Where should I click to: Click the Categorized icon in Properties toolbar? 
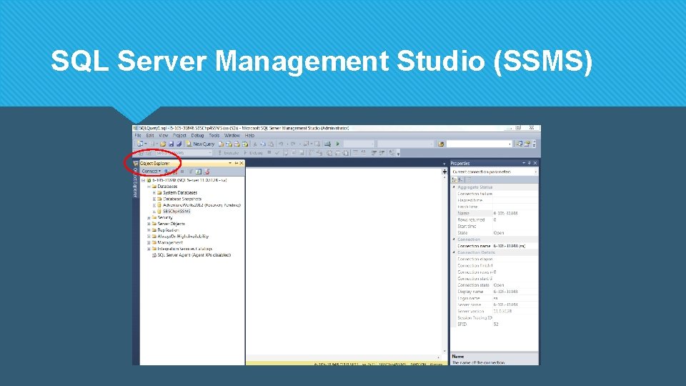(454, 180)
